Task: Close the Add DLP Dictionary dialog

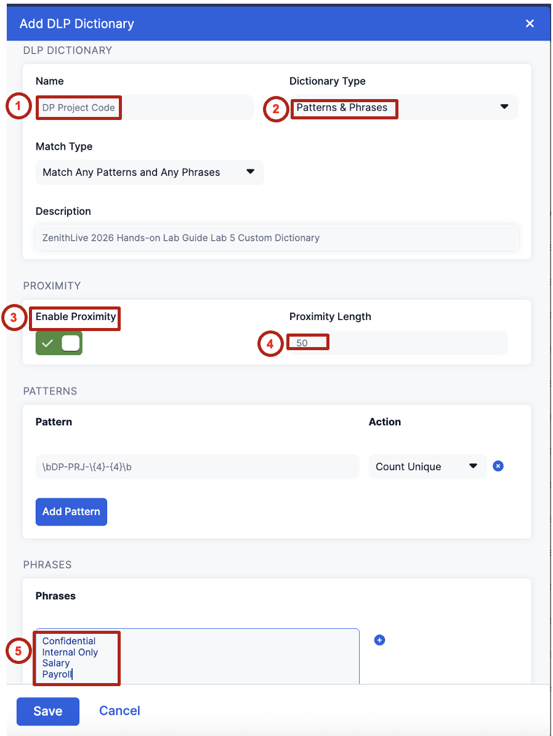Action: point(529,23)
